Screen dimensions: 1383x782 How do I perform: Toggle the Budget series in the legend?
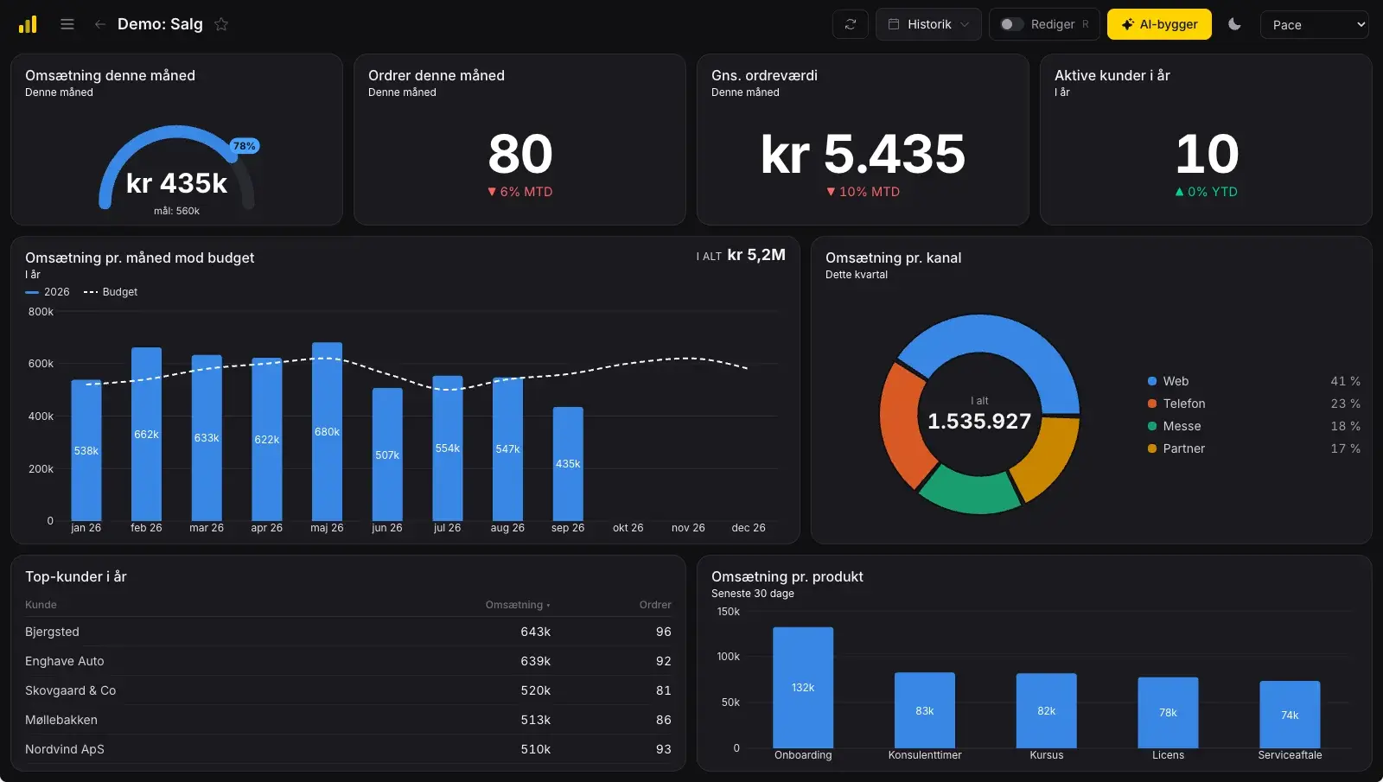(111, 292)
